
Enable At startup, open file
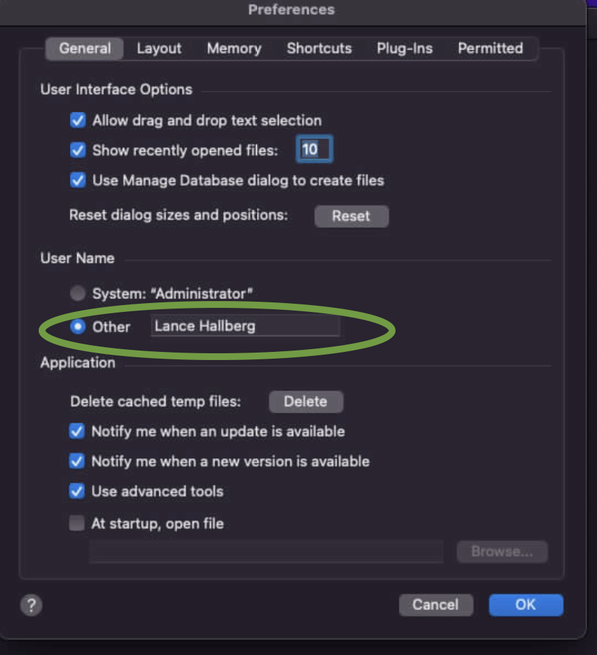click(x=77, y=523)
